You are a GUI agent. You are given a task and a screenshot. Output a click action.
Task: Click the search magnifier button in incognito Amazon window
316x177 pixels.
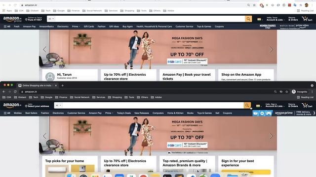coord(247,105)
